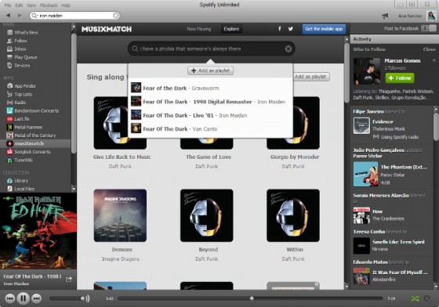Open Metal of the Century app
This screenshot has height=307, width=439.
point(35,135)
